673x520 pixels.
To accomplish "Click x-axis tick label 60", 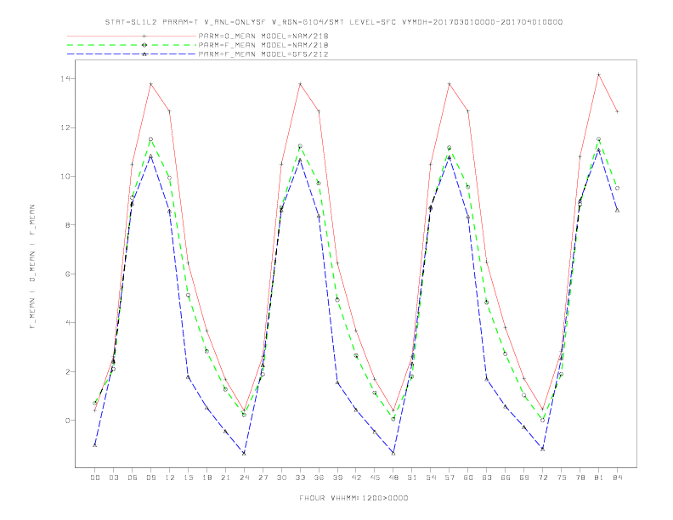I will click(x=468, y=478).
